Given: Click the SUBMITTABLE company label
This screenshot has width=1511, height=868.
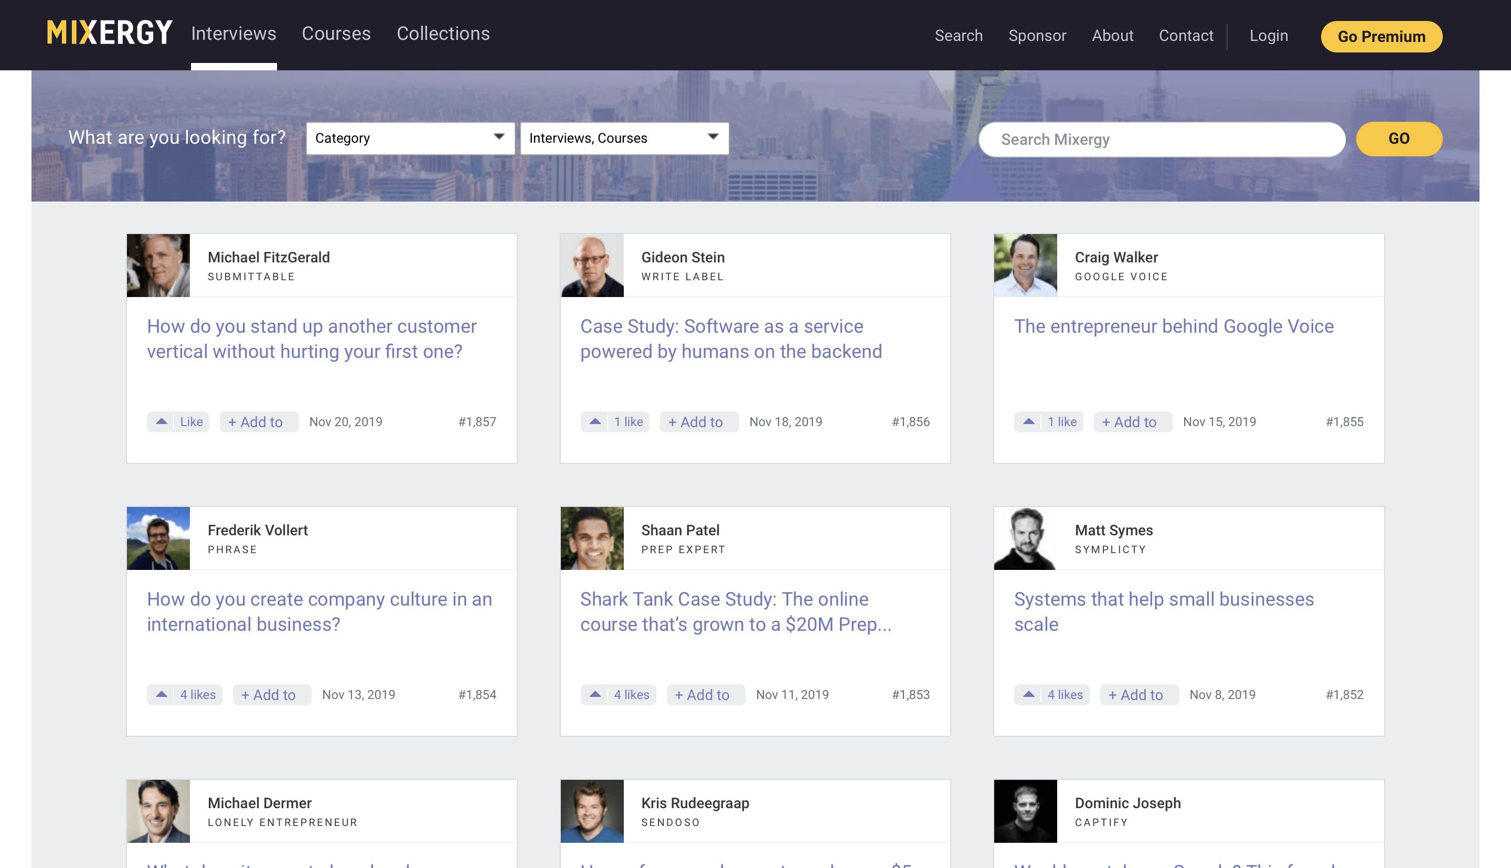Looking at the screenshot, I should 251,277.
